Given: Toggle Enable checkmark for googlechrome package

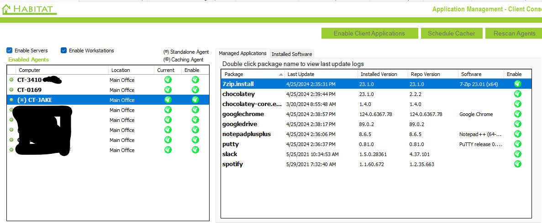Looking at the screenshot, I should click(x=517, y=114).
